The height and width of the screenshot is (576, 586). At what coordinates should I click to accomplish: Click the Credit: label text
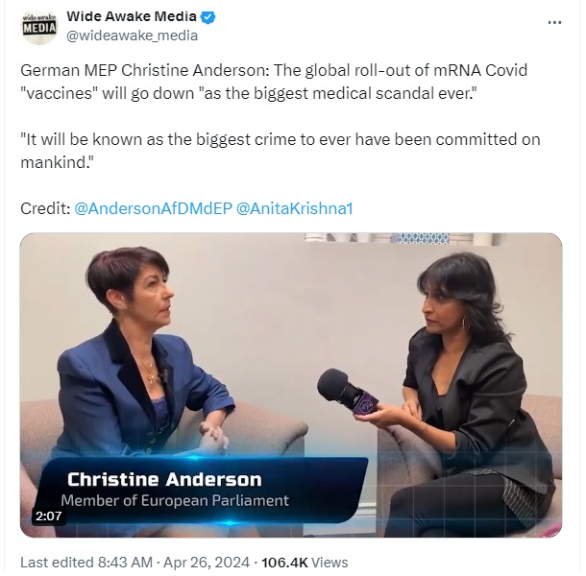pyautogui.click(x=45, y=208)
